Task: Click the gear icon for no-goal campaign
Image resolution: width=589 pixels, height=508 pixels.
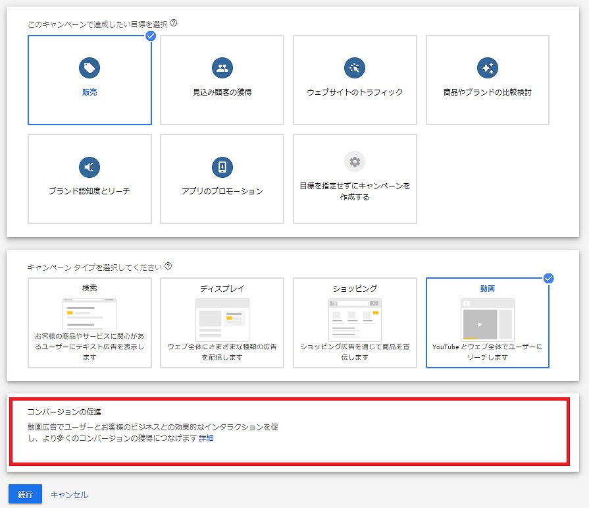Action: (355, 161)
